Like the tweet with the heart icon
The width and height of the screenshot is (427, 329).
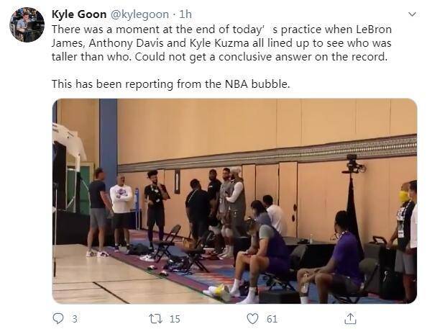(252, 319)
